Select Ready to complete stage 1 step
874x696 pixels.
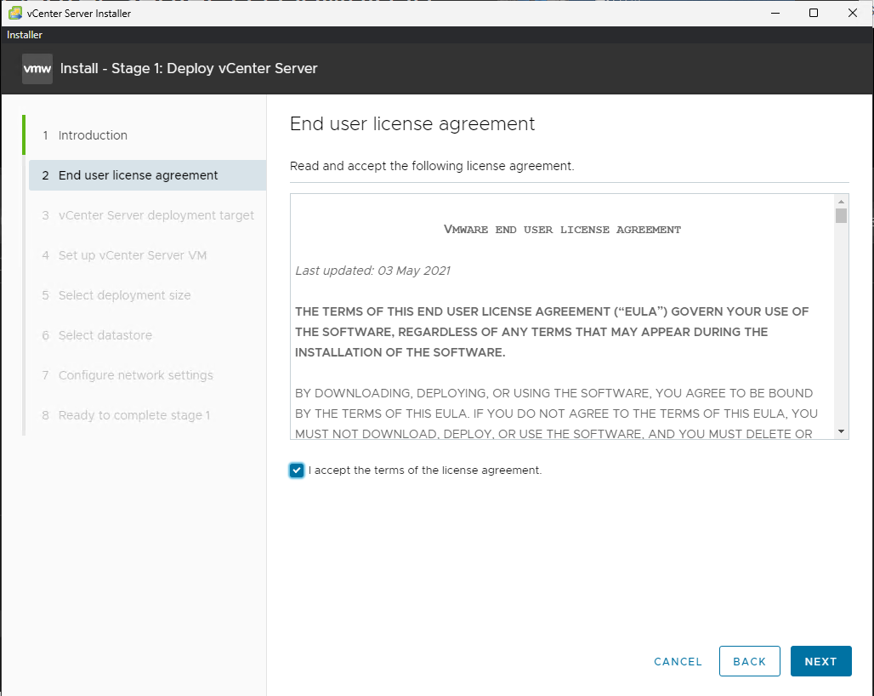pyautogui.click(x=133, y=415)
